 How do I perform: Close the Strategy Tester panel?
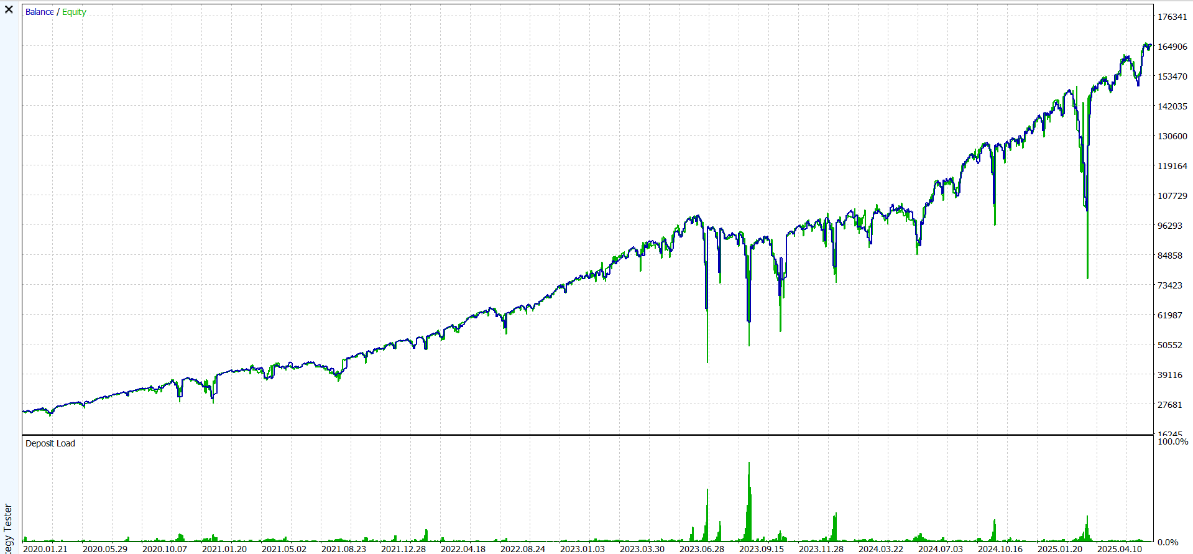(x=9, y=9)
